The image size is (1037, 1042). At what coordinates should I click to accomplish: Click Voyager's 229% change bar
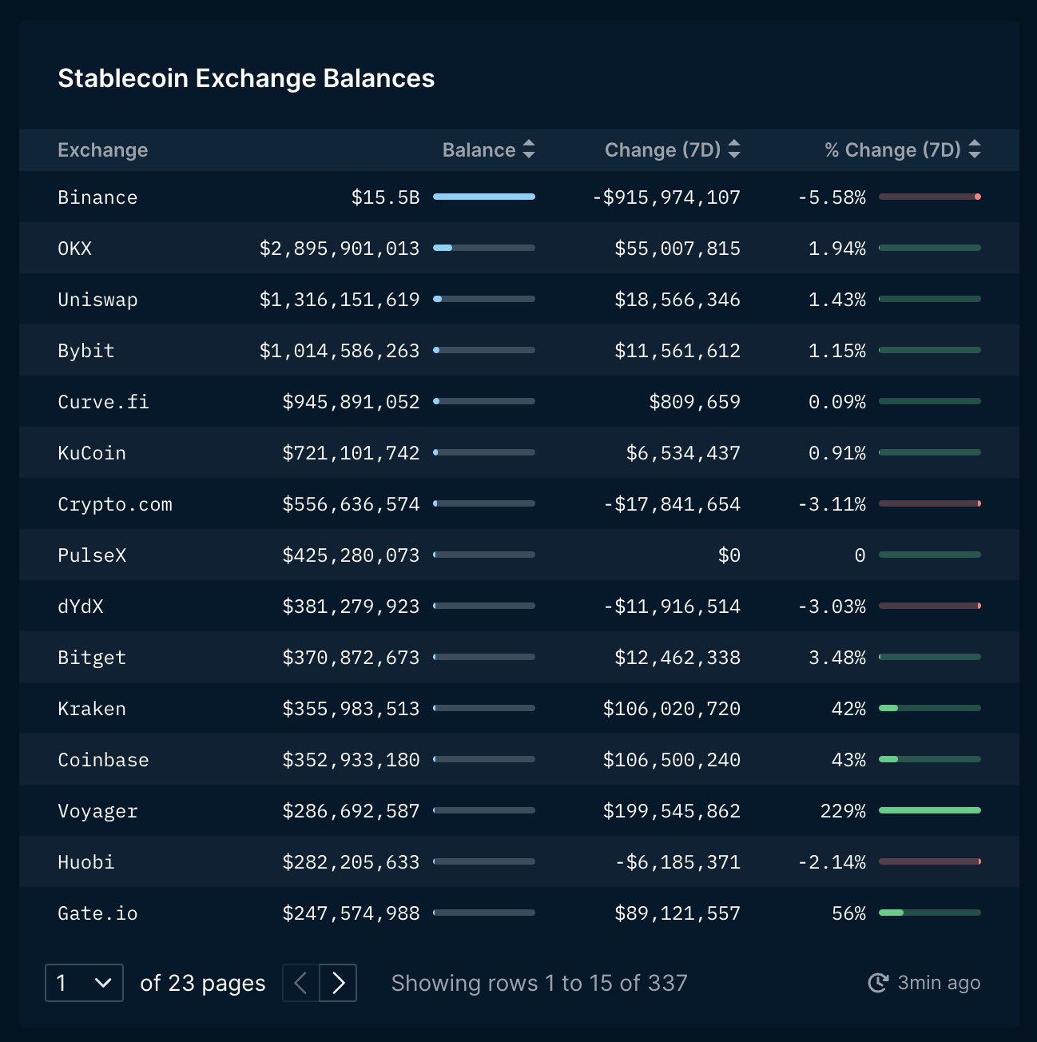[930, 810]
